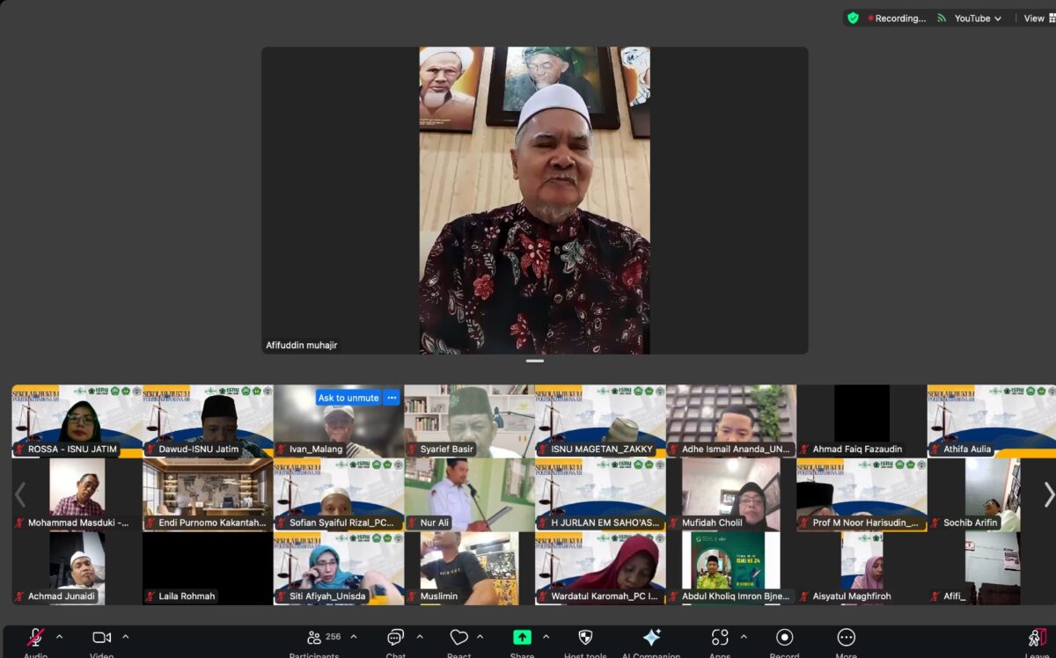Toggle the muted microphone Audio button
Viewport: 1056px width, 658px height.
coord(36,638)
